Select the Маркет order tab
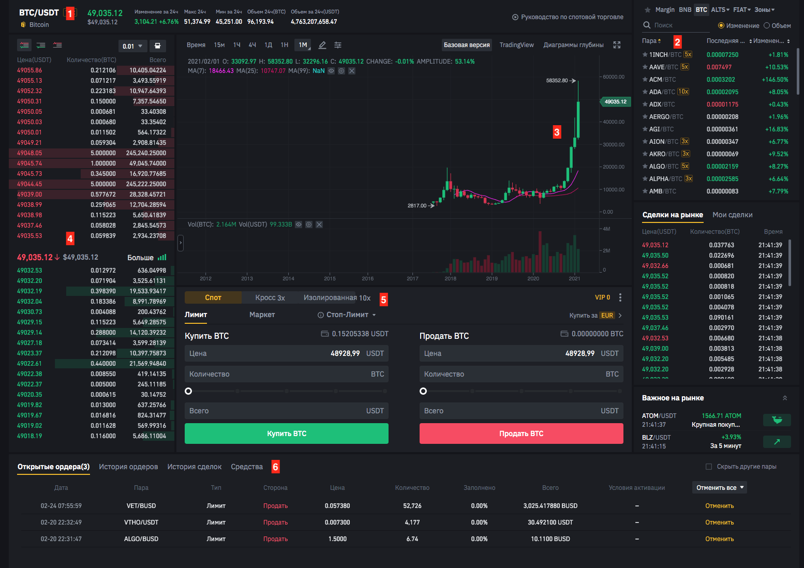This screenshot has width=804, height=568. pyautogui.click(x=262, y=315)
